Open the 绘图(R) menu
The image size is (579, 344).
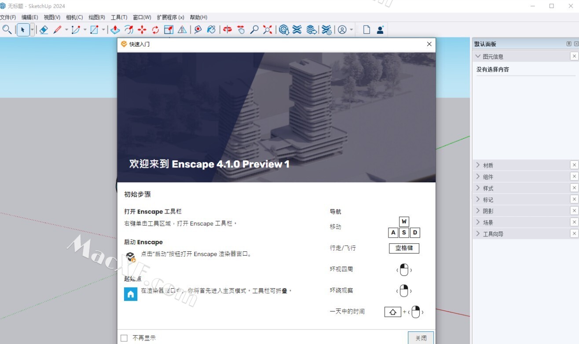click(x=97, y=18)
